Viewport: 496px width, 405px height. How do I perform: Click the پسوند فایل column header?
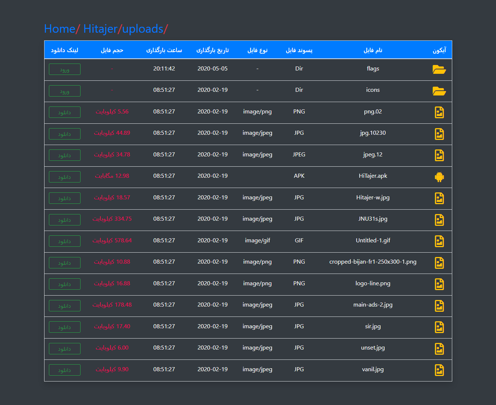pyautogui.click(x=299, y=50)
